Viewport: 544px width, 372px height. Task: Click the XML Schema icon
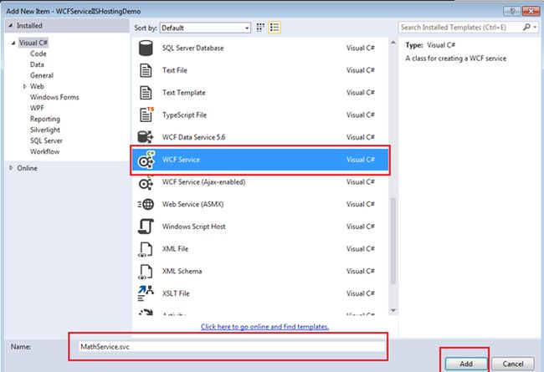click(146, 272)
